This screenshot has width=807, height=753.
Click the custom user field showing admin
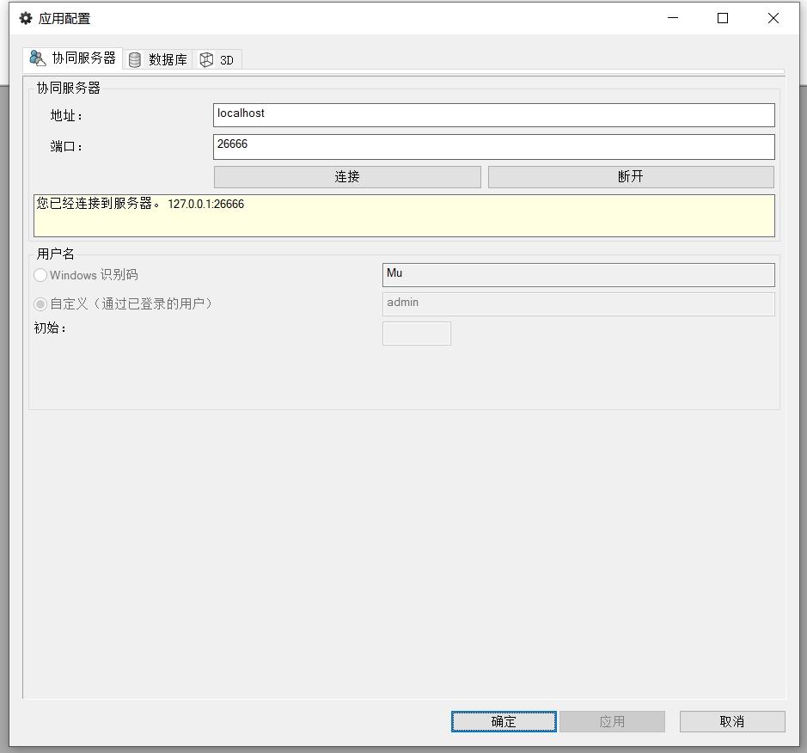pos(578,303)
